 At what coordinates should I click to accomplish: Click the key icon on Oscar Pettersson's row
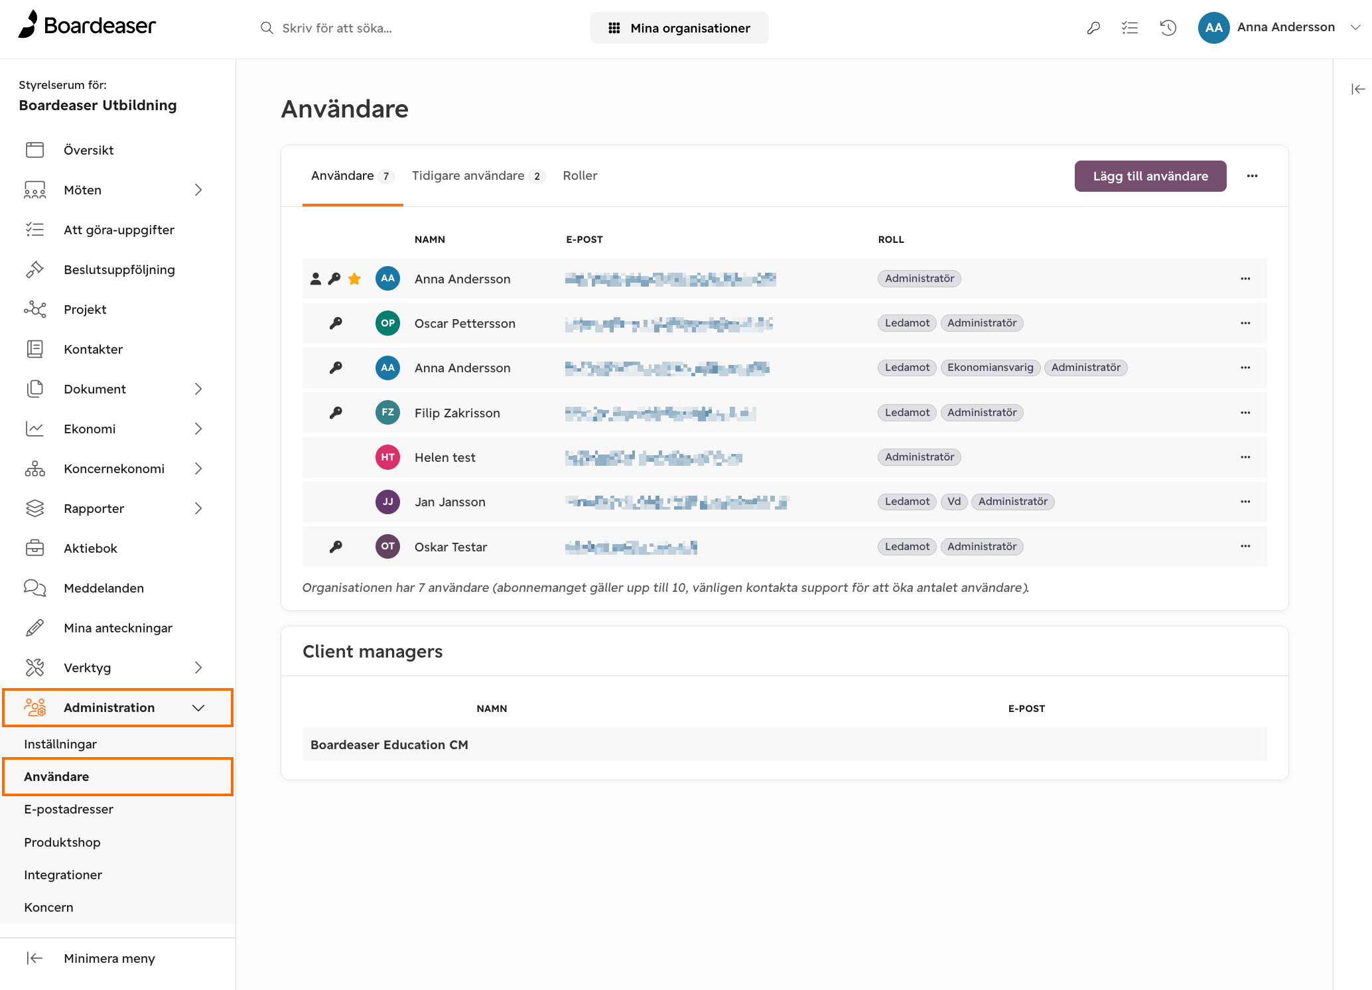pyautogui.click(x=336, y=323)
